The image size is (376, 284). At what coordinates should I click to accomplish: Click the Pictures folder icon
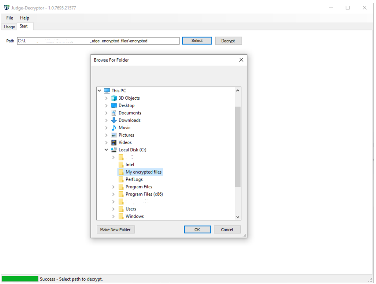pyautogui.click(x=114, y=135)
